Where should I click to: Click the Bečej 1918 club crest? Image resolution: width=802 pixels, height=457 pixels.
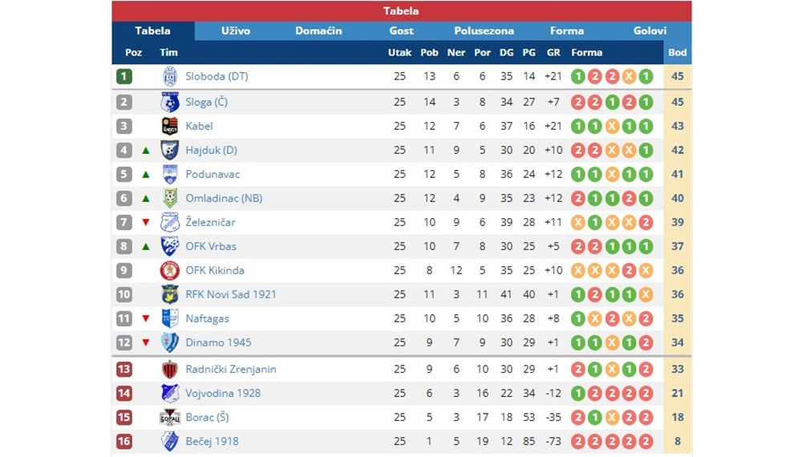[170, 441]
